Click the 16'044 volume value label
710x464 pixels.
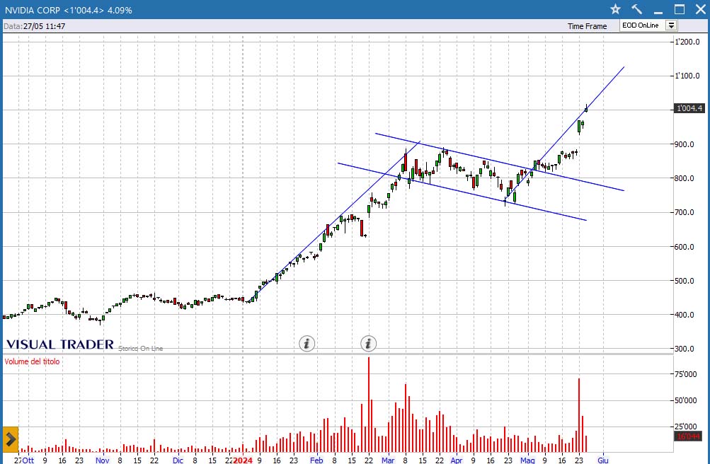(x=688, y=436)
